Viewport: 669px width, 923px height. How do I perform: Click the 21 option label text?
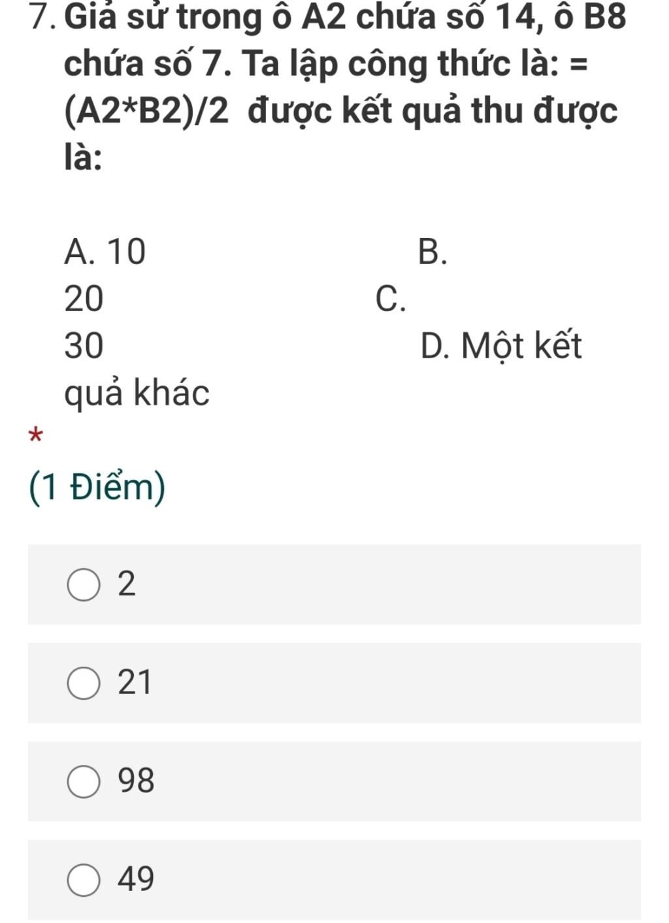point(135,682)
